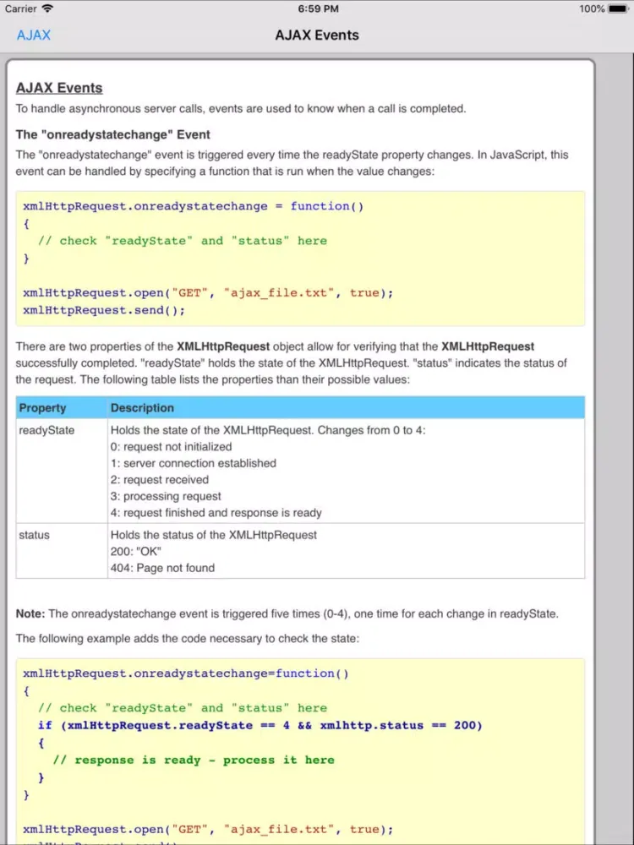The image size is (634, 845).
Task: Click the Carrier label in status bar
Action: (x=20, y=8)
